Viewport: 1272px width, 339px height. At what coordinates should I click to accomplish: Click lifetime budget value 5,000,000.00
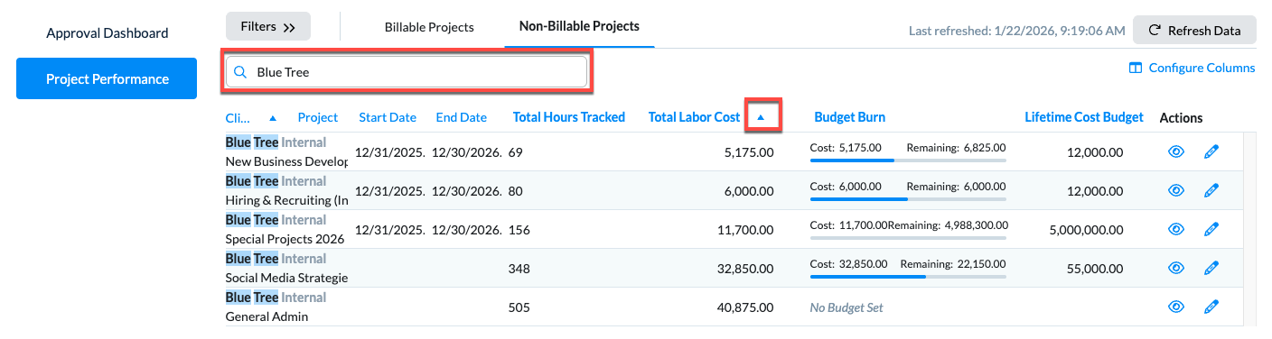[x=1086, y=229]
